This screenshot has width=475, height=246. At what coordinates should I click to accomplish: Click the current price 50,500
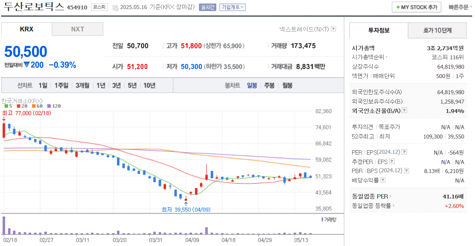click(x=26, y=52)
